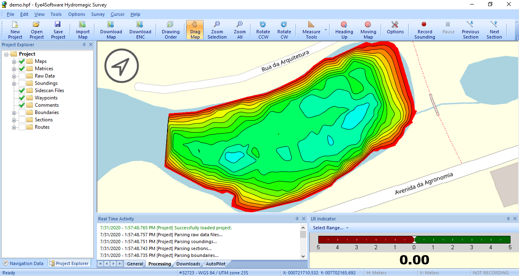The image size is (519, 276).
Task: Jump to the first activity tab
Action: [100, 264]
